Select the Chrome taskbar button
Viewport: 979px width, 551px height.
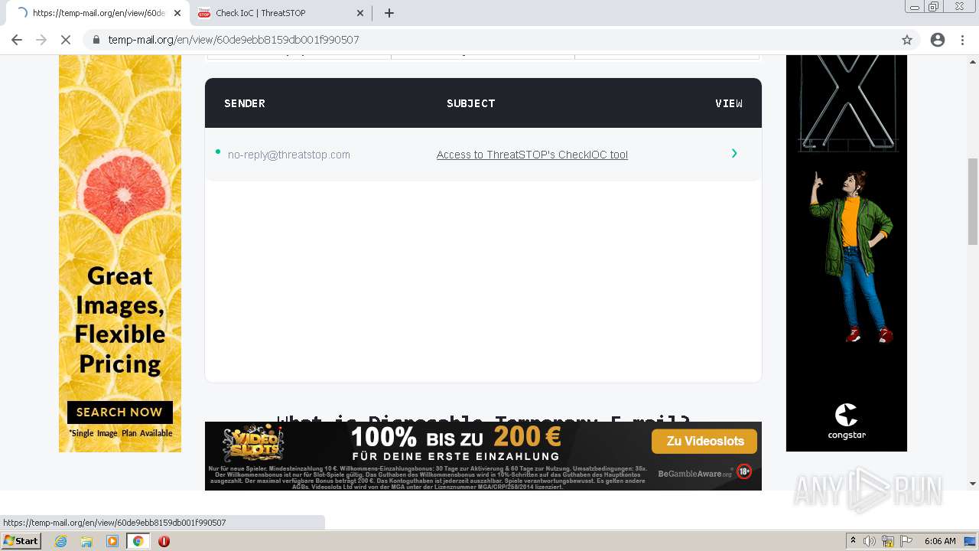pos(138,541)
